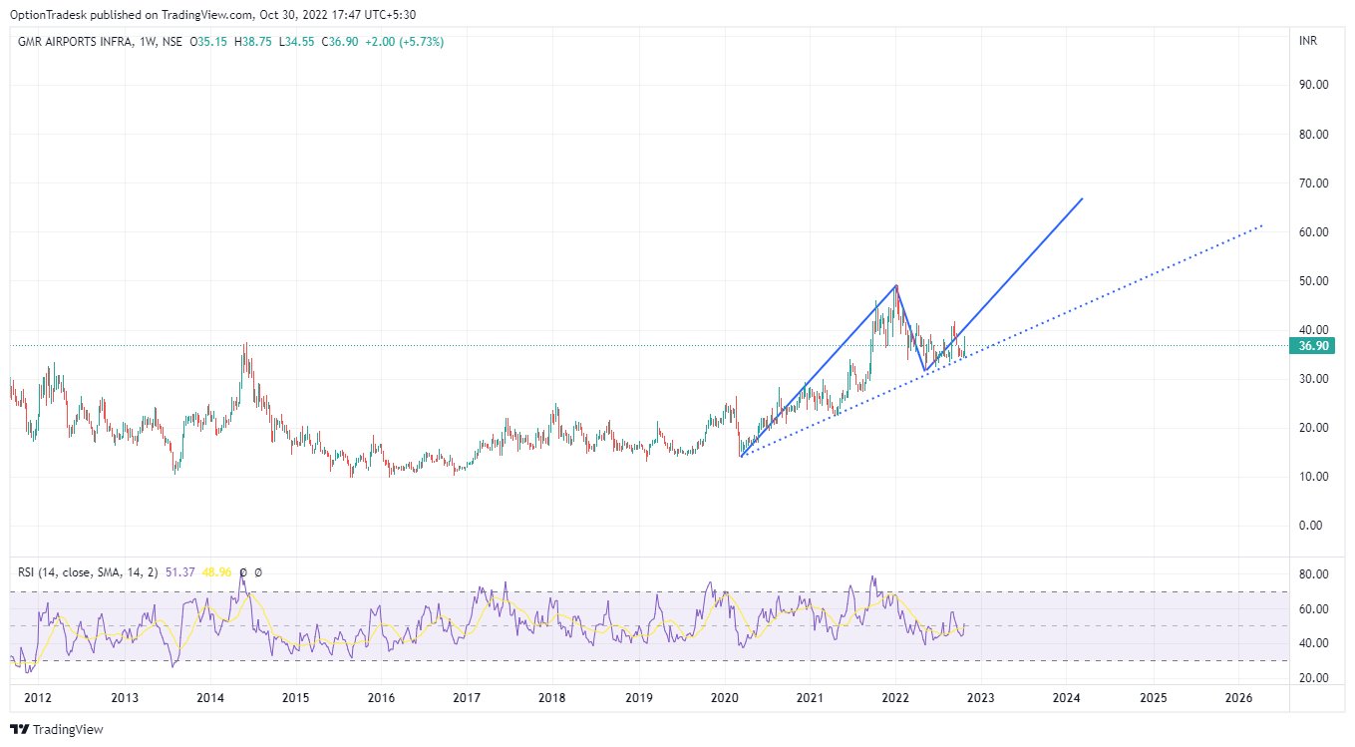1355x747 pixels.
Task: Click the 2019 year label on time axis
Action: [638, 698]
